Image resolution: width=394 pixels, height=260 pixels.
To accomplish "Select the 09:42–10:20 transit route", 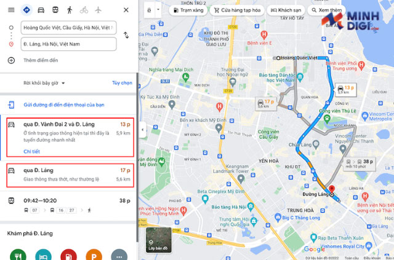I will click(x=68, y=205).
